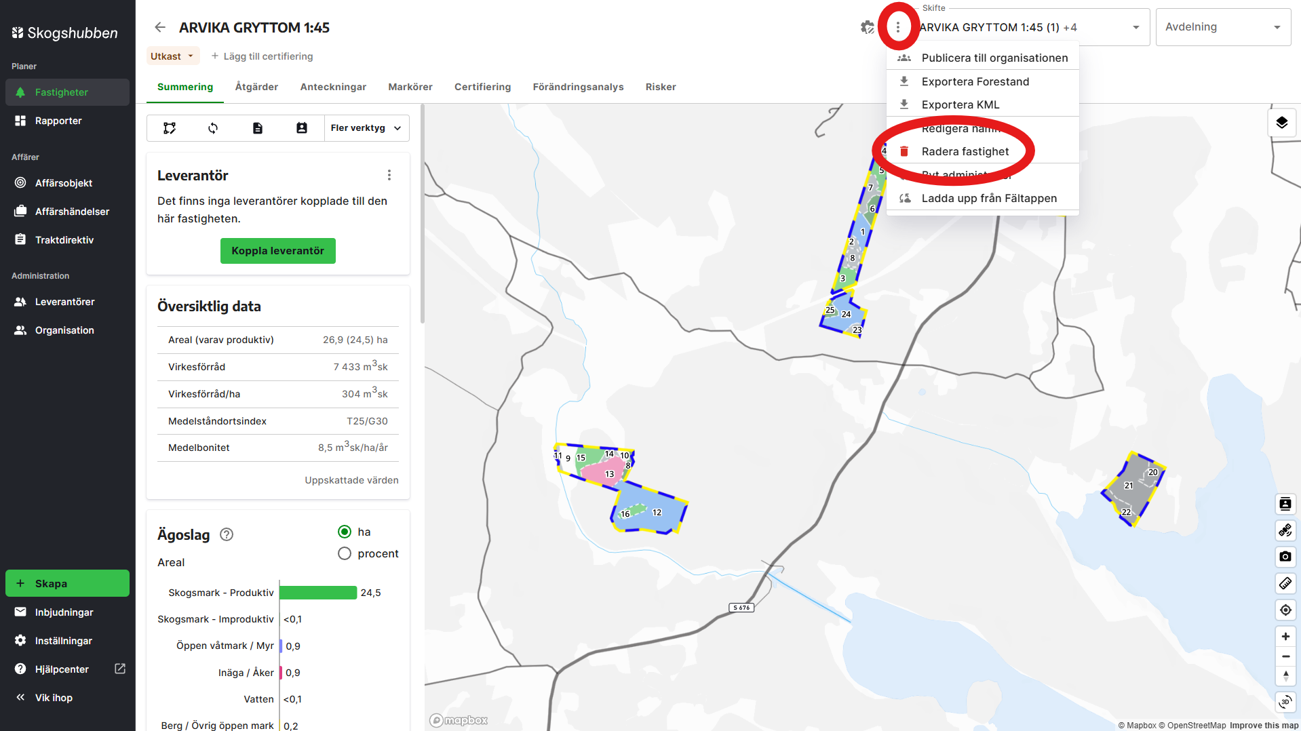Open the Fler verktyg dropdown

(x=366, y=127)
